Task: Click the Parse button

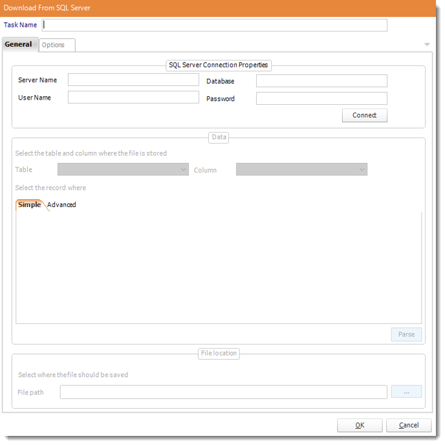Action: click(406, 334)
